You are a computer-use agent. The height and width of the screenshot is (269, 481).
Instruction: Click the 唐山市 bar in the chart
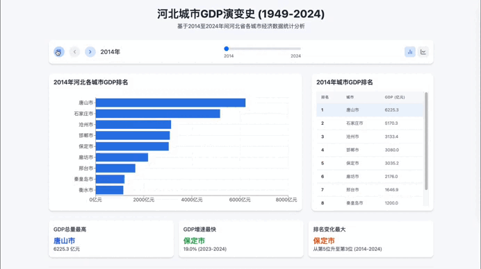coord(170,103)
